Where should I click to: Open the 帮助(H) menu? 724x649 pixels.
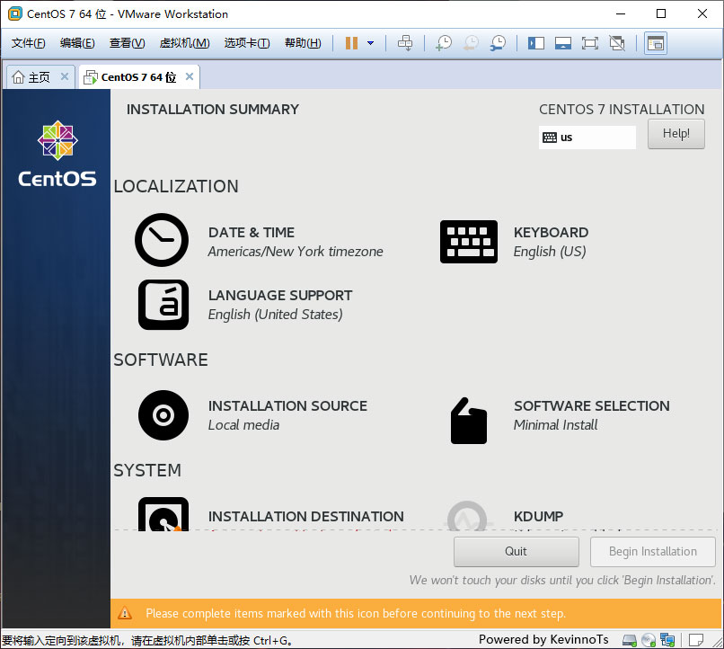303,43
